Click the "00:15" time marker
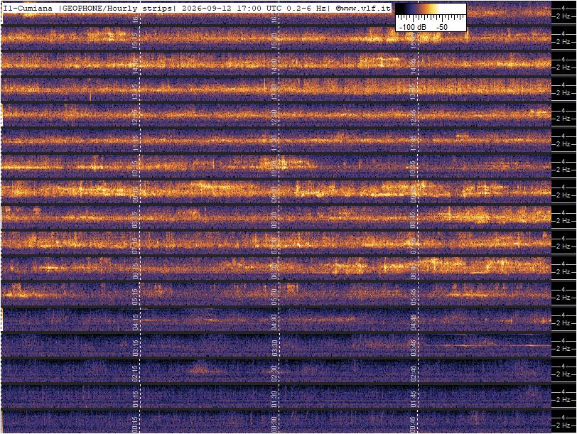Viewport: 577px width, 434px height. 136,425
